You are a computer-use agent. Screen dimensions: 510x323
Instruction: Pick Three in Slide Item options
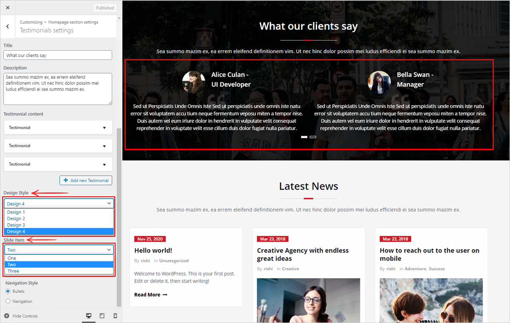(59, 271)
